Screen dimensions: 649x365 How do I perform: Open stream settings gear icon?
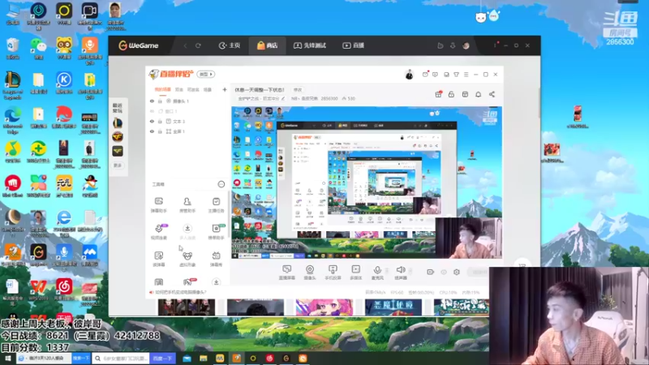point(457,272)
